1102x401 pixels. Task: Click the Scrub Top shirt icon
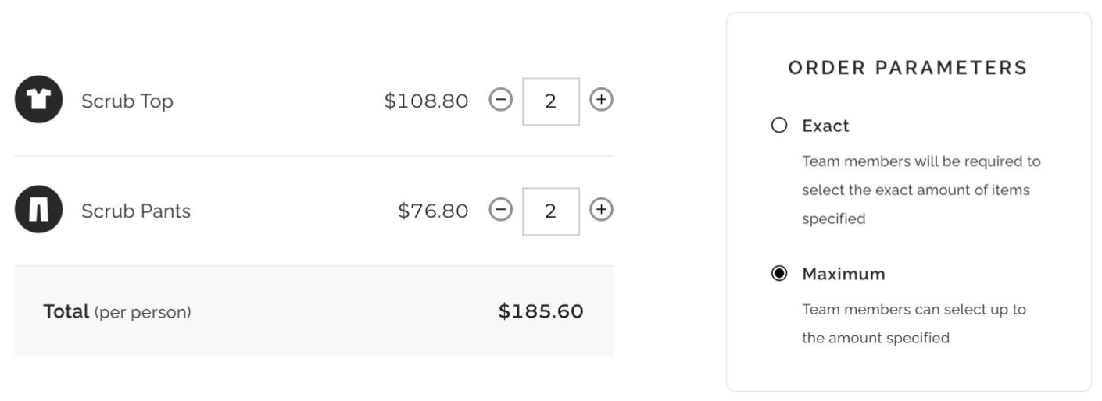point(38,101)
